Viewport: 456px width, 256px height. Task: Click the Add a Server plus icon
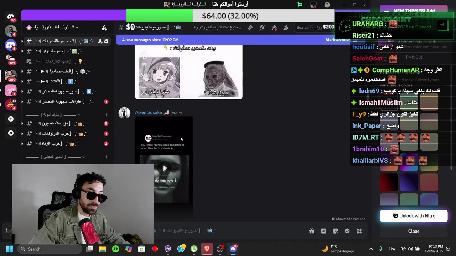[x=11, y=119]
